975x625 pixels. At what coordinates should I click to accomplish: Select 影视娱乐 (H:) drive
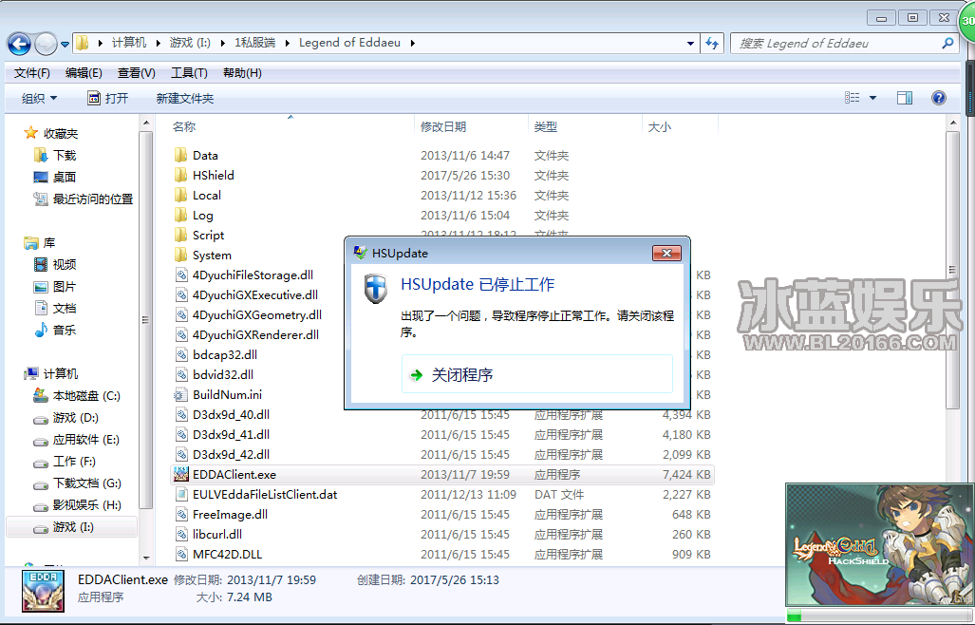[x=78, y=505]
